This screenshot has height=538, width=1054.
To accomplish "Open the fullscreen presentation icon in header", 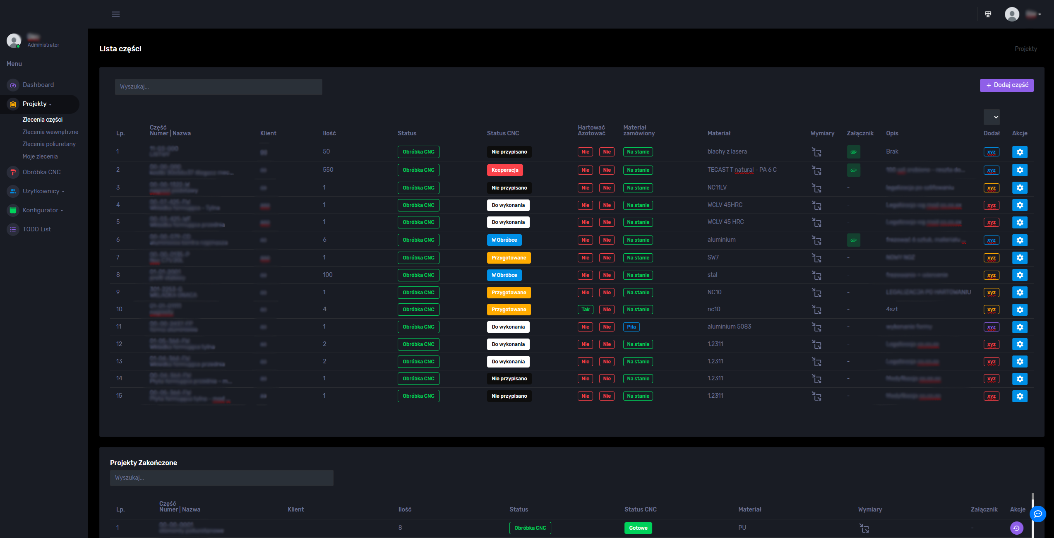I will [x=988, y=14].
